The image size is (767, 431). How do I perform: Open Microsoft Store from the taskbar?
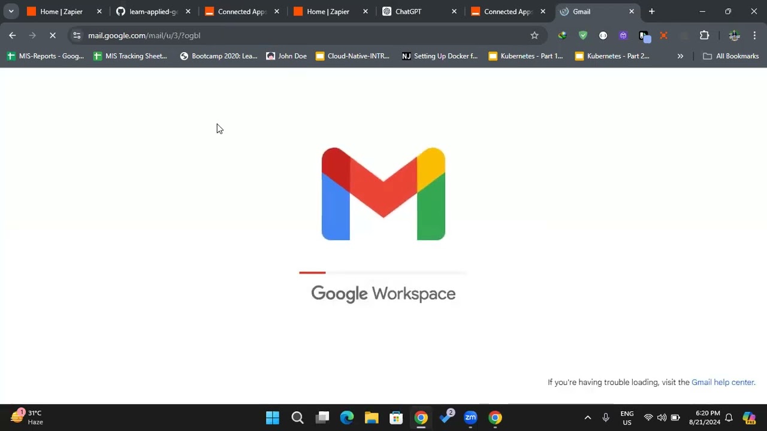[x=396, y=417]
